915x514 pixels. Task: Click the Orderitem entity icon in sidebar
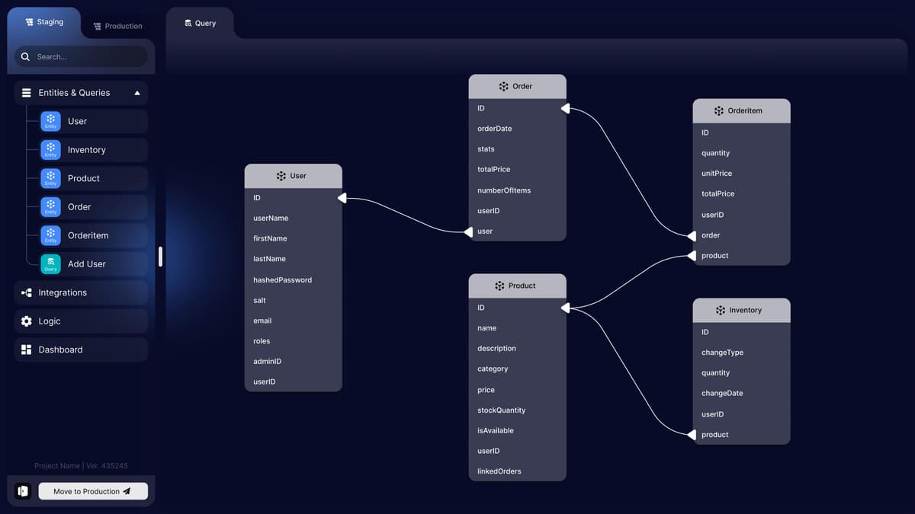coord(50,235)
